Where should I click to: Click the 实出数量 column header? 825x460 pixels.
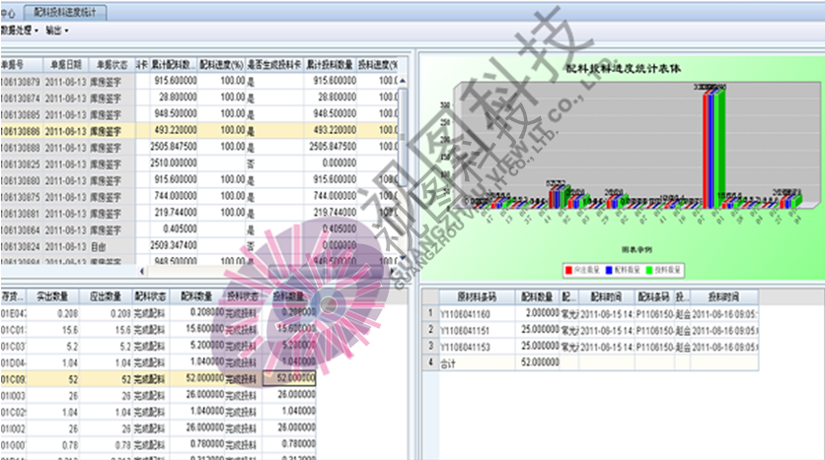tap(52, 296)
